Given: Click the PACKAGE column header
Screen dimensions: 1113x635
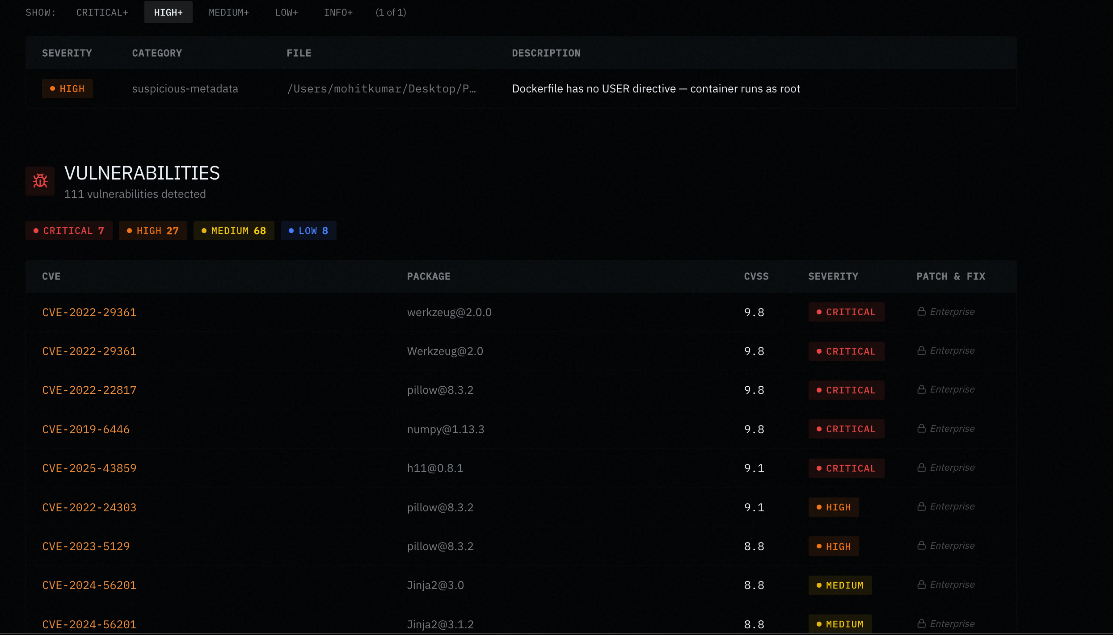Looking at the screenshot, I should (429, 276).
